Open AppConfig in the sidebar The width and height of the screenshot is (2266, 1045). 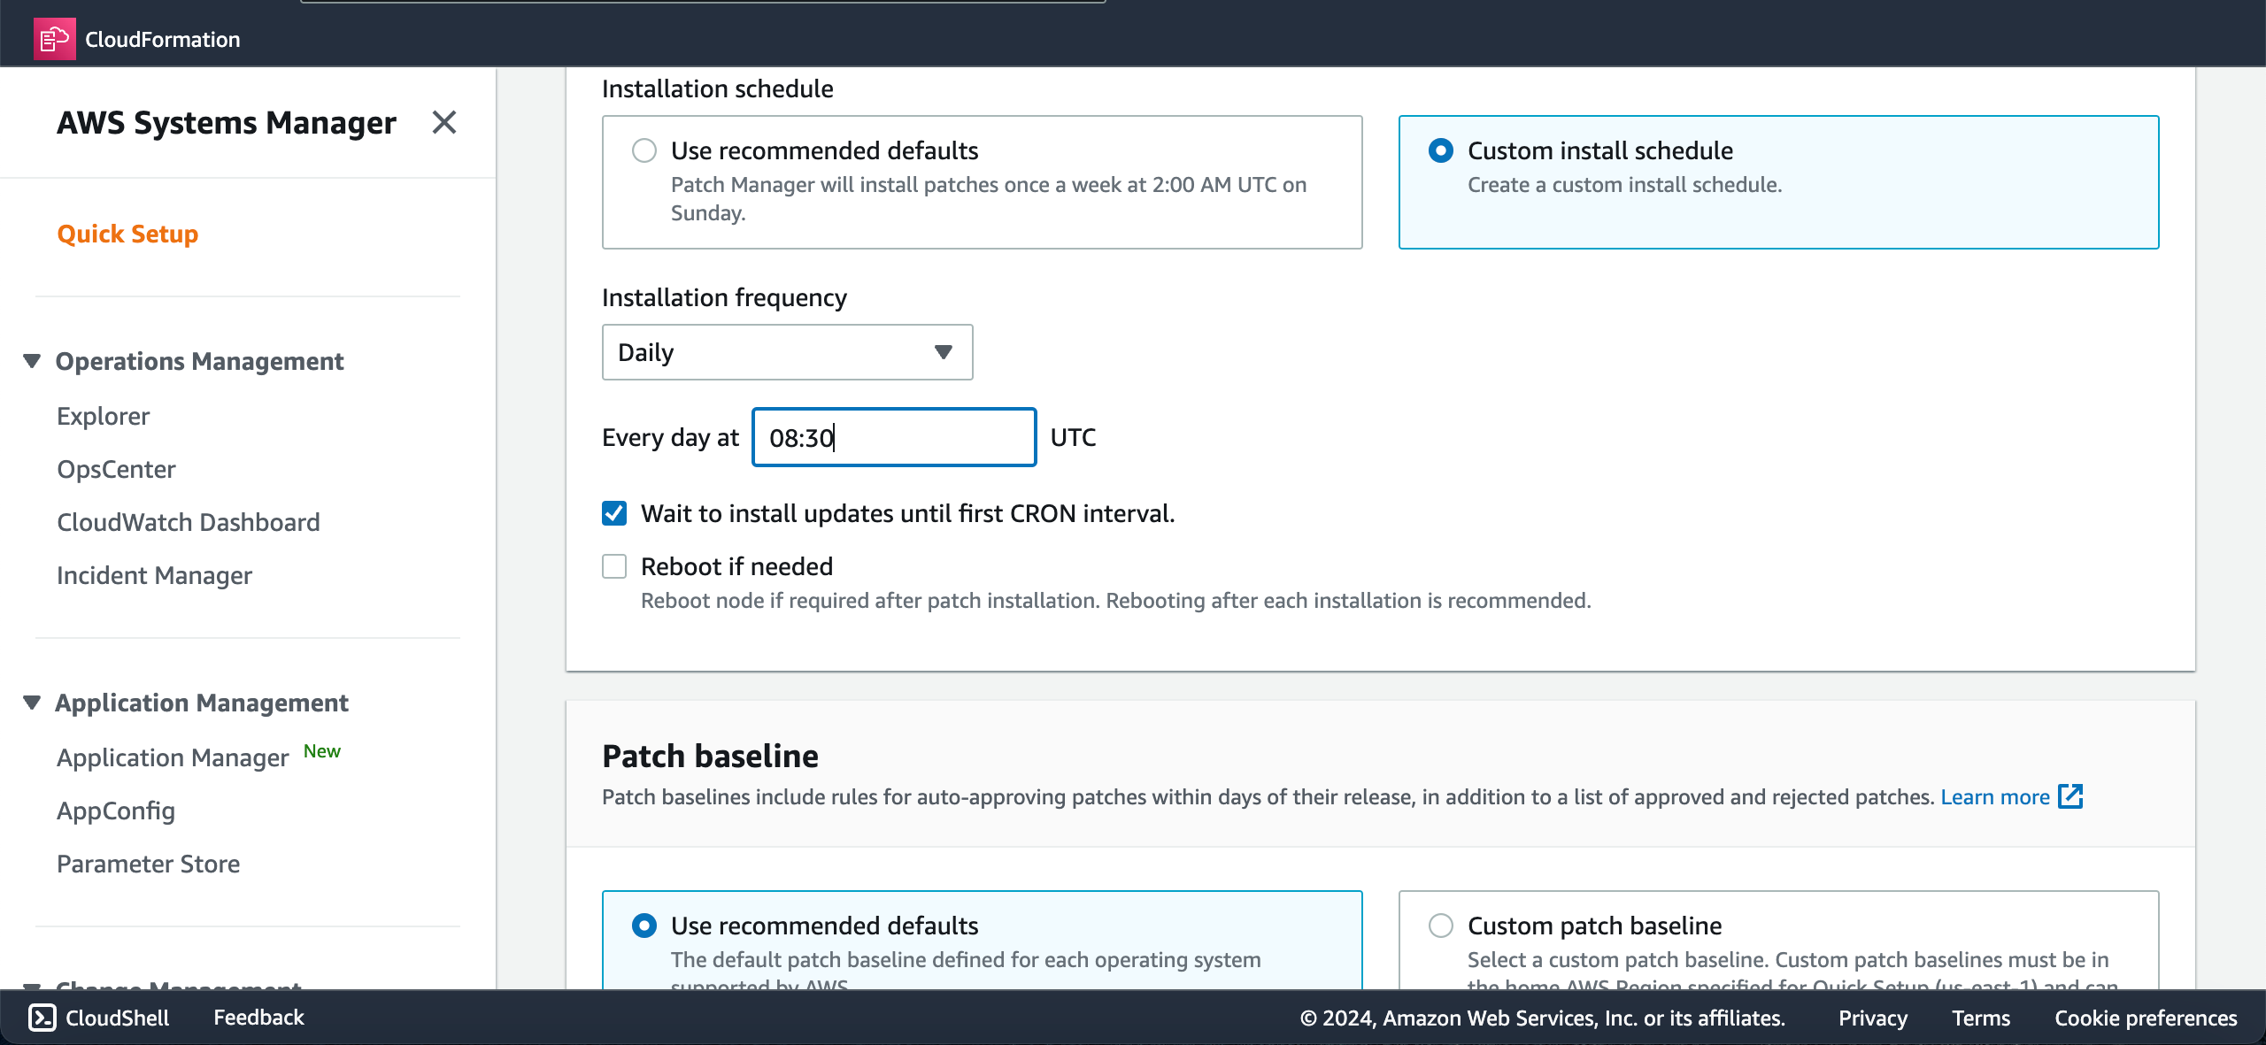[x=116, y=811]
